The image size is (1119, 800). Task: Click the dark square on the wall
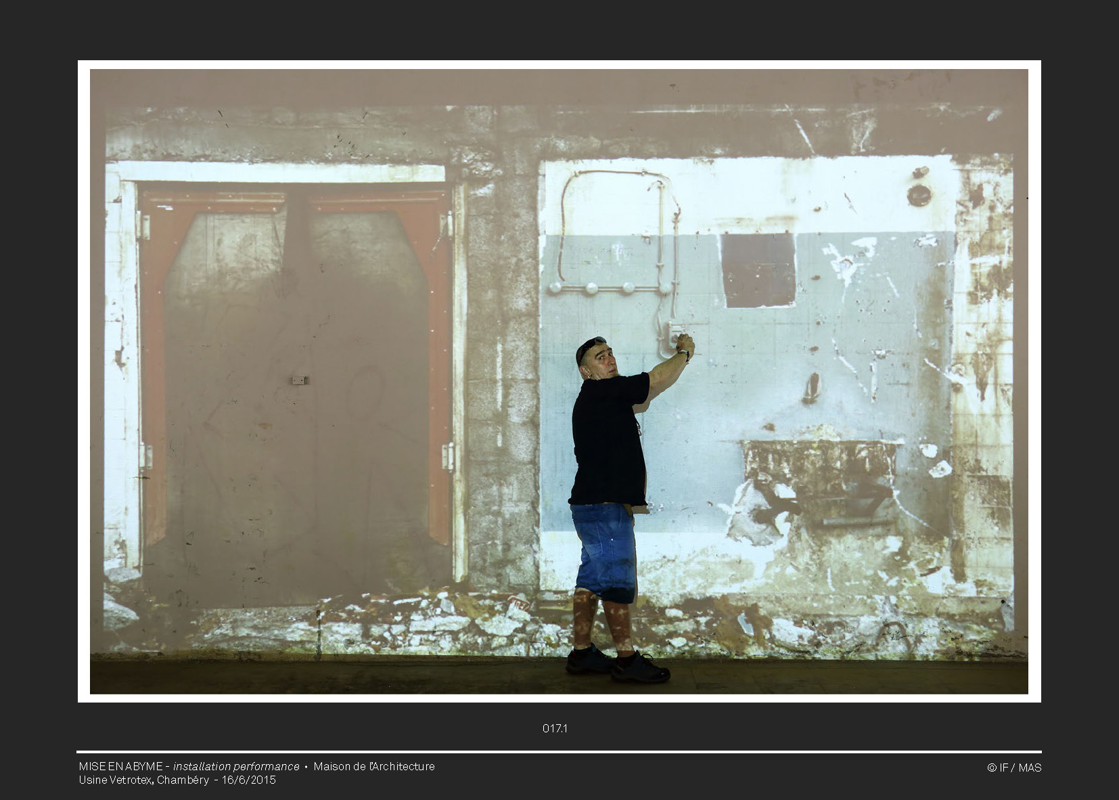pyautogui.click(x=758, y=270)
